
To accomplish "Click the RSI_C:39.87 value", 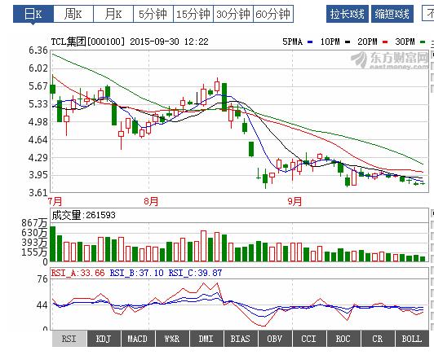I will 196,273.
